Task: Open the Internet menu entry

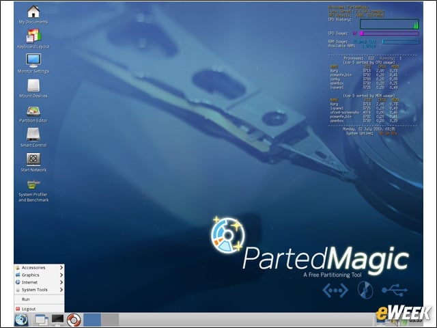Action: (40, 282)
